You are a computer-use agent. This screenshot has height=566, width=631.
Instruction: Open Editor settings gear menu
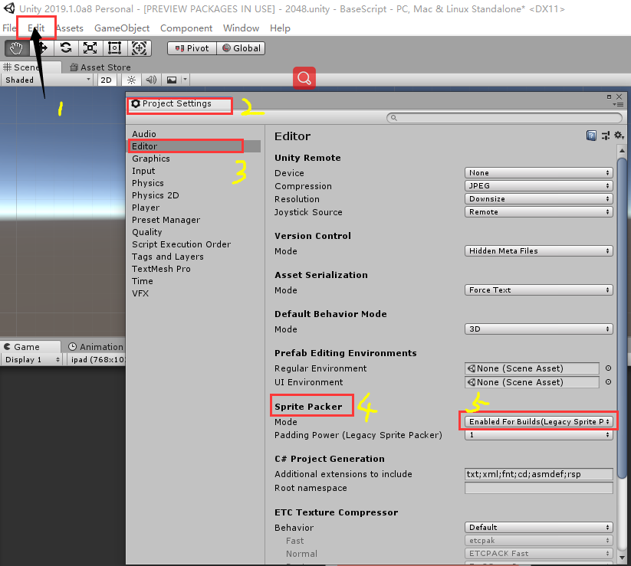(x=619, y=136)
